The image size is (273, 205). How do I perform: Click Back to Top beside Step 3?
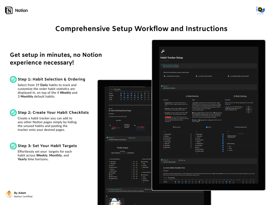coord(132,138)
